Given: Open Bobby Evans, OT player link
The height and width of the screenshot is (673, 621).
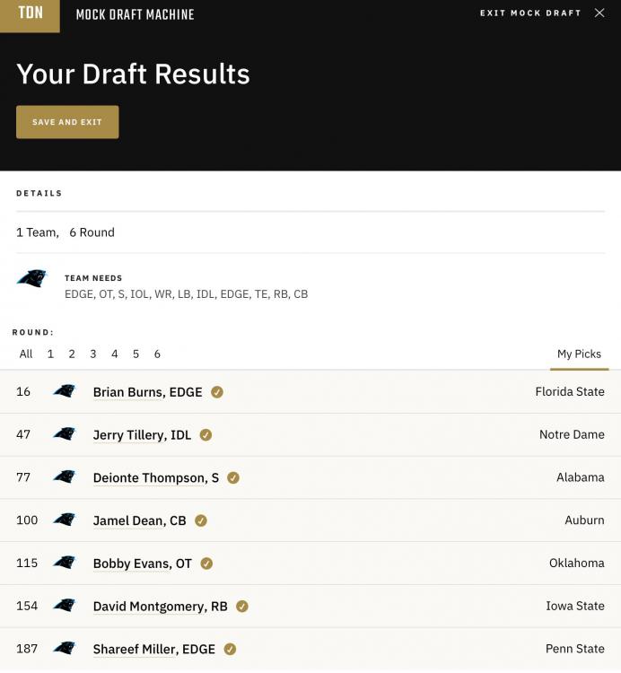Looking at the screenshot, I should (142, 564).
